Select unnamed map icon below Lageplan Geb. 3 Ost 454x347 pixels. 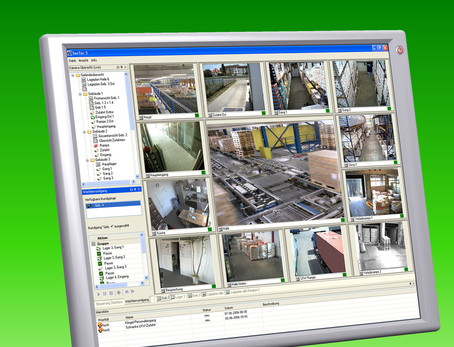tap(85, 89)
